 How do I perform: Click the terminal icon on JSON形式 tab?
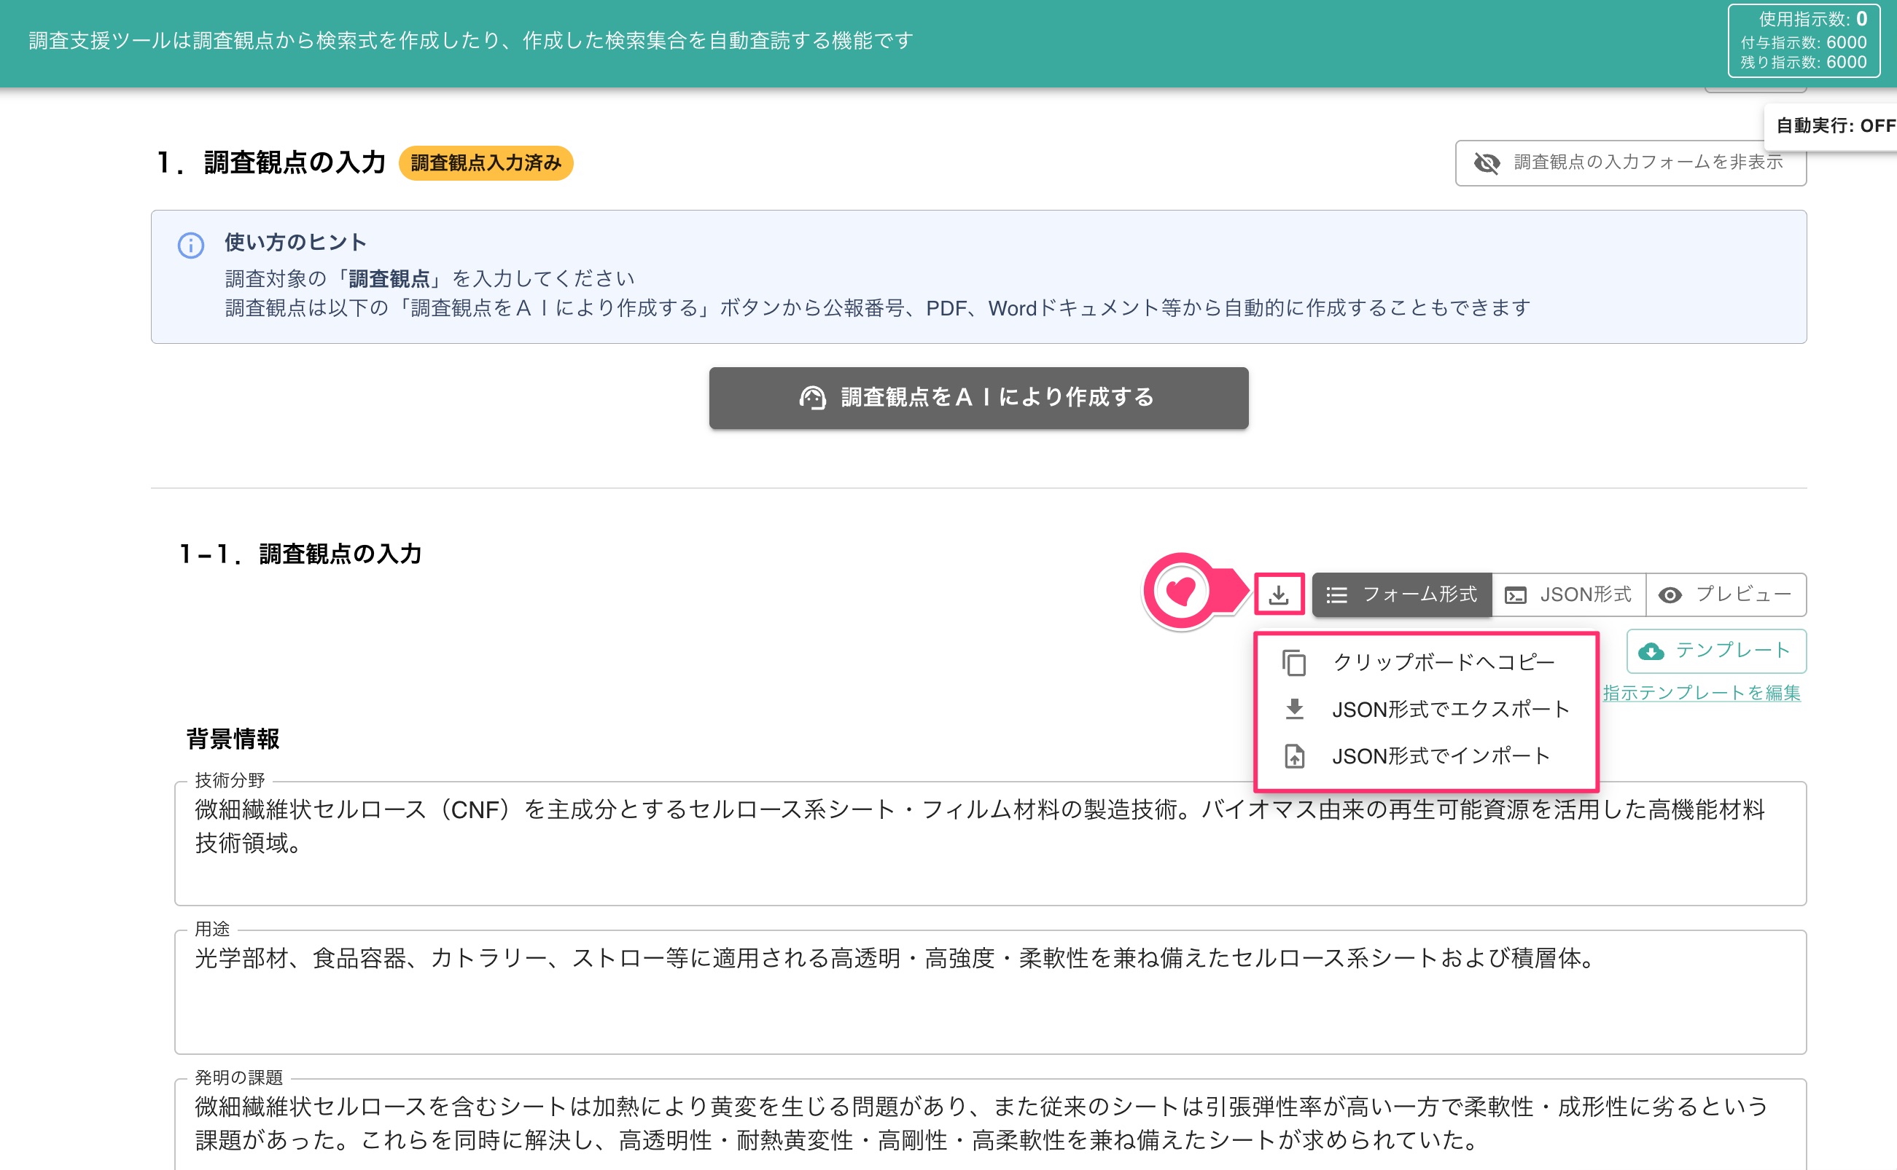pyautogui.click(x=1515, y=595)
